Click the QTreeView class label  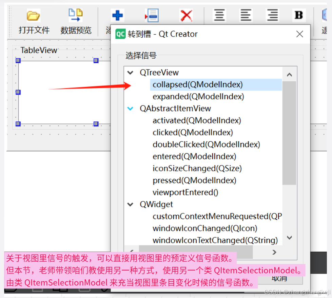tap(159, 73)
